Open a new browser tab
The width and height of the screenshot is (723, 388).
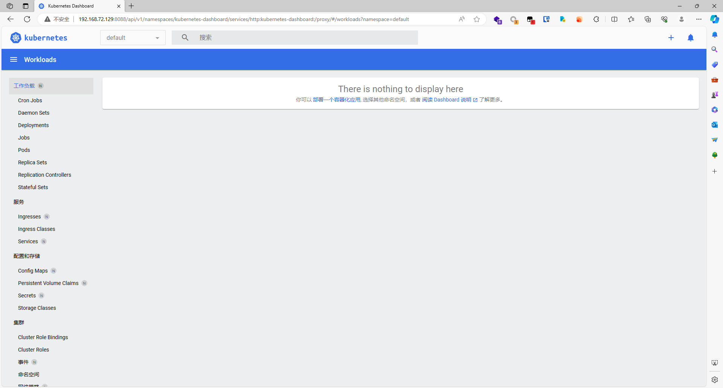pyautogui.click(x=131, y=6)
